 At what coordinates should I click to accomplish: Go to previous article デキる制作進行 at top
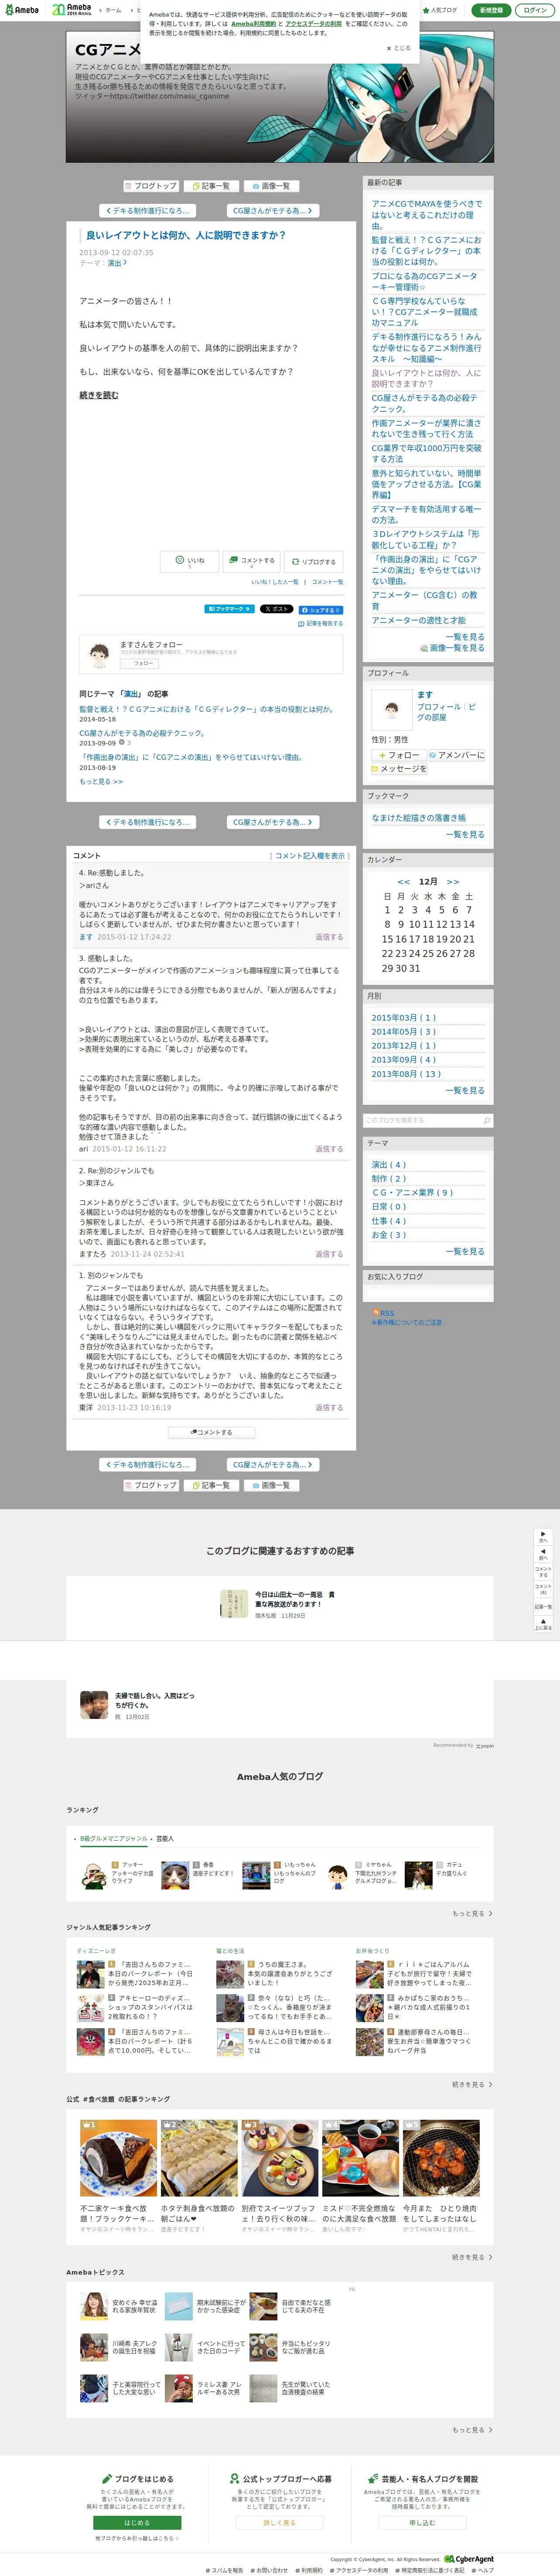click(x=147, y=211)
